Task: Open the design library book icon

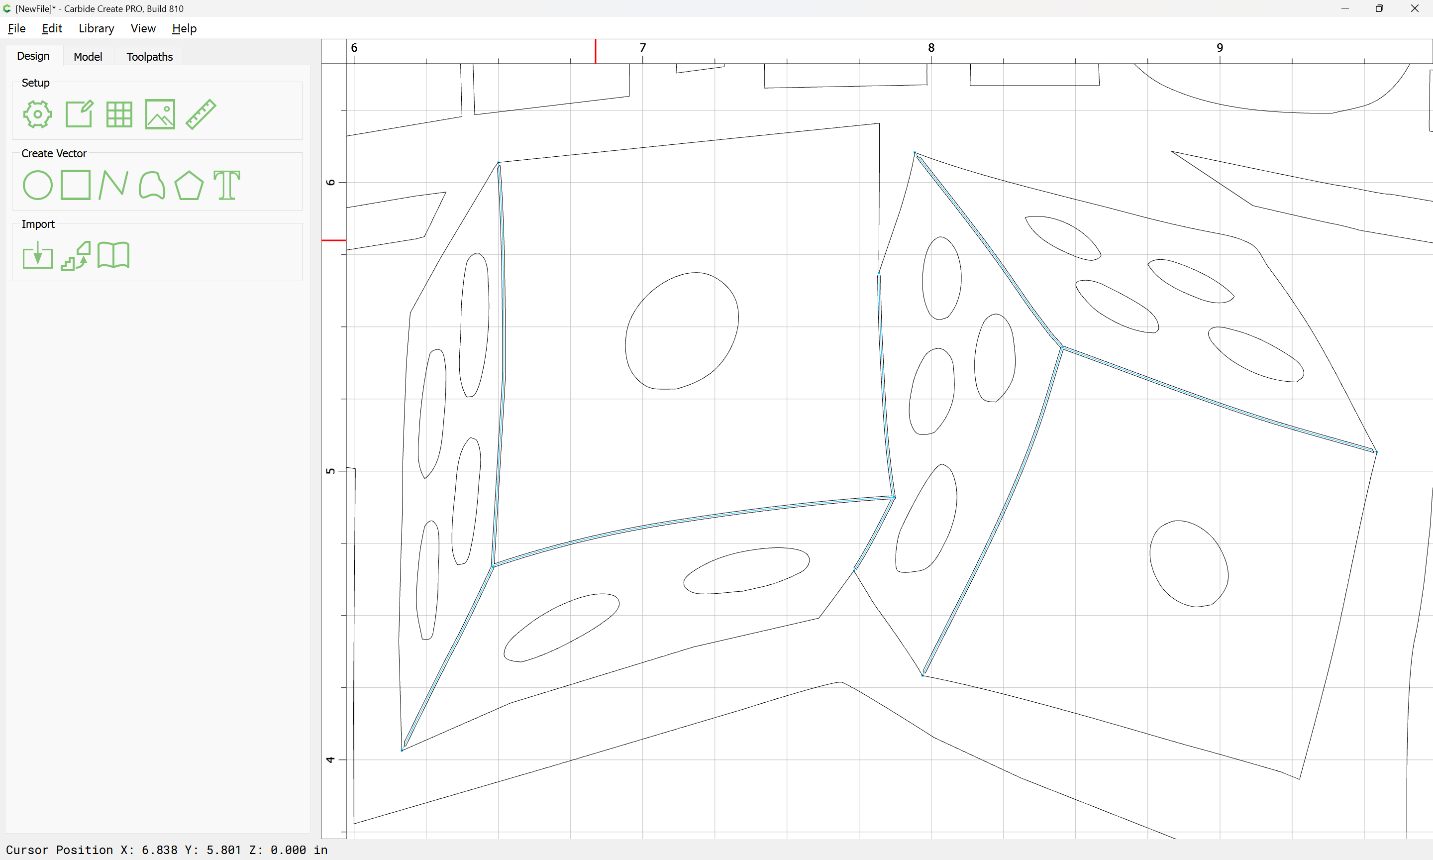Action: tap(113, 256)
